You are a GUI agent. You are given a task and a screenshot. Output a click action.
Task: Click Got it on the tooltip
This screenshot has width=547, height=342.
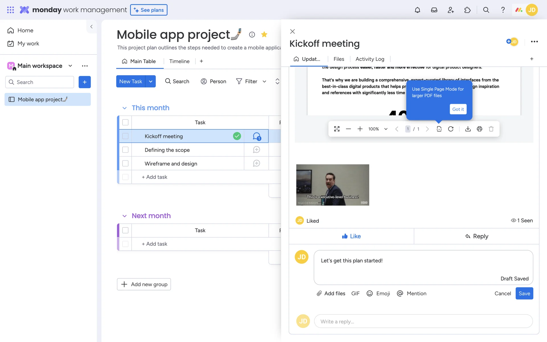[x=458, y=109]
